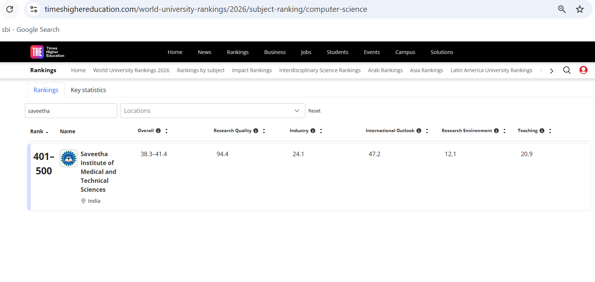Click the info icon next to Industry
Screen dimensions: 595x282
click(x=313, y=131)
